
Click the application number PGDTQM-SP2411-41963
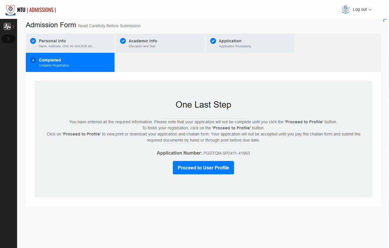226,153
